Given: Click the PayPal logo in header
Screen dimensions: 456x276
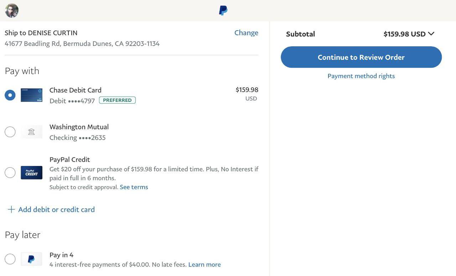Looking at the screenshot, I should click(223, 11).
